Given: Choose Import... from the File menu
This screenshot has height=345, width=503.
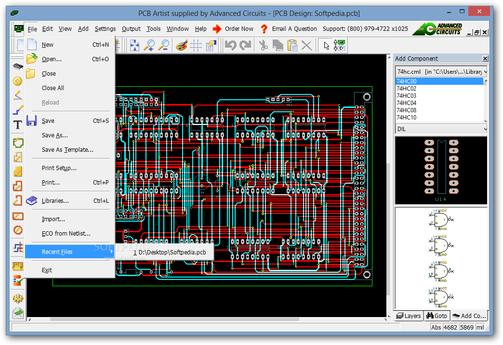Looking at the screenshot, I should 69,219.
